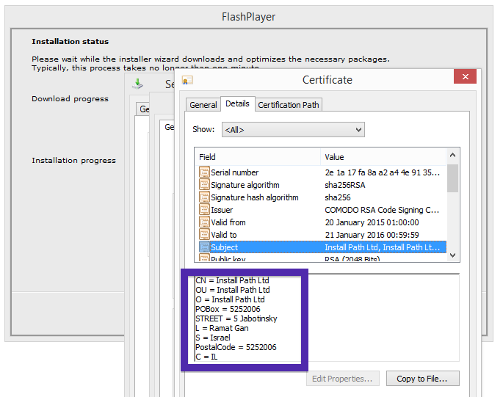
Task: Click the STREET = 5 Jabotinsky line
Action: [236, 318]
